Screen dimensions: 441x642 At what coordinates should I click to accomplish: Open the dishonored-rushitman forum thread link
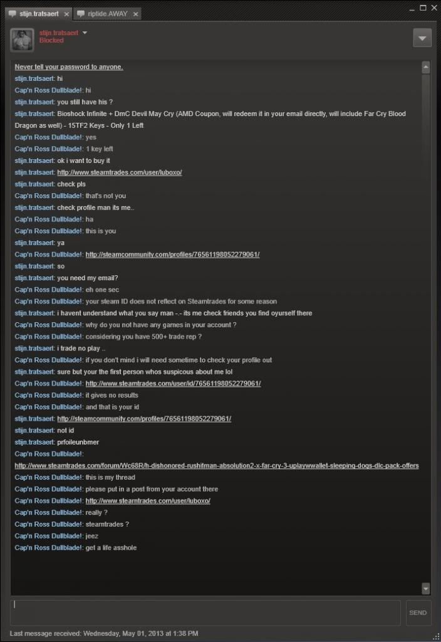pos(217,466)
